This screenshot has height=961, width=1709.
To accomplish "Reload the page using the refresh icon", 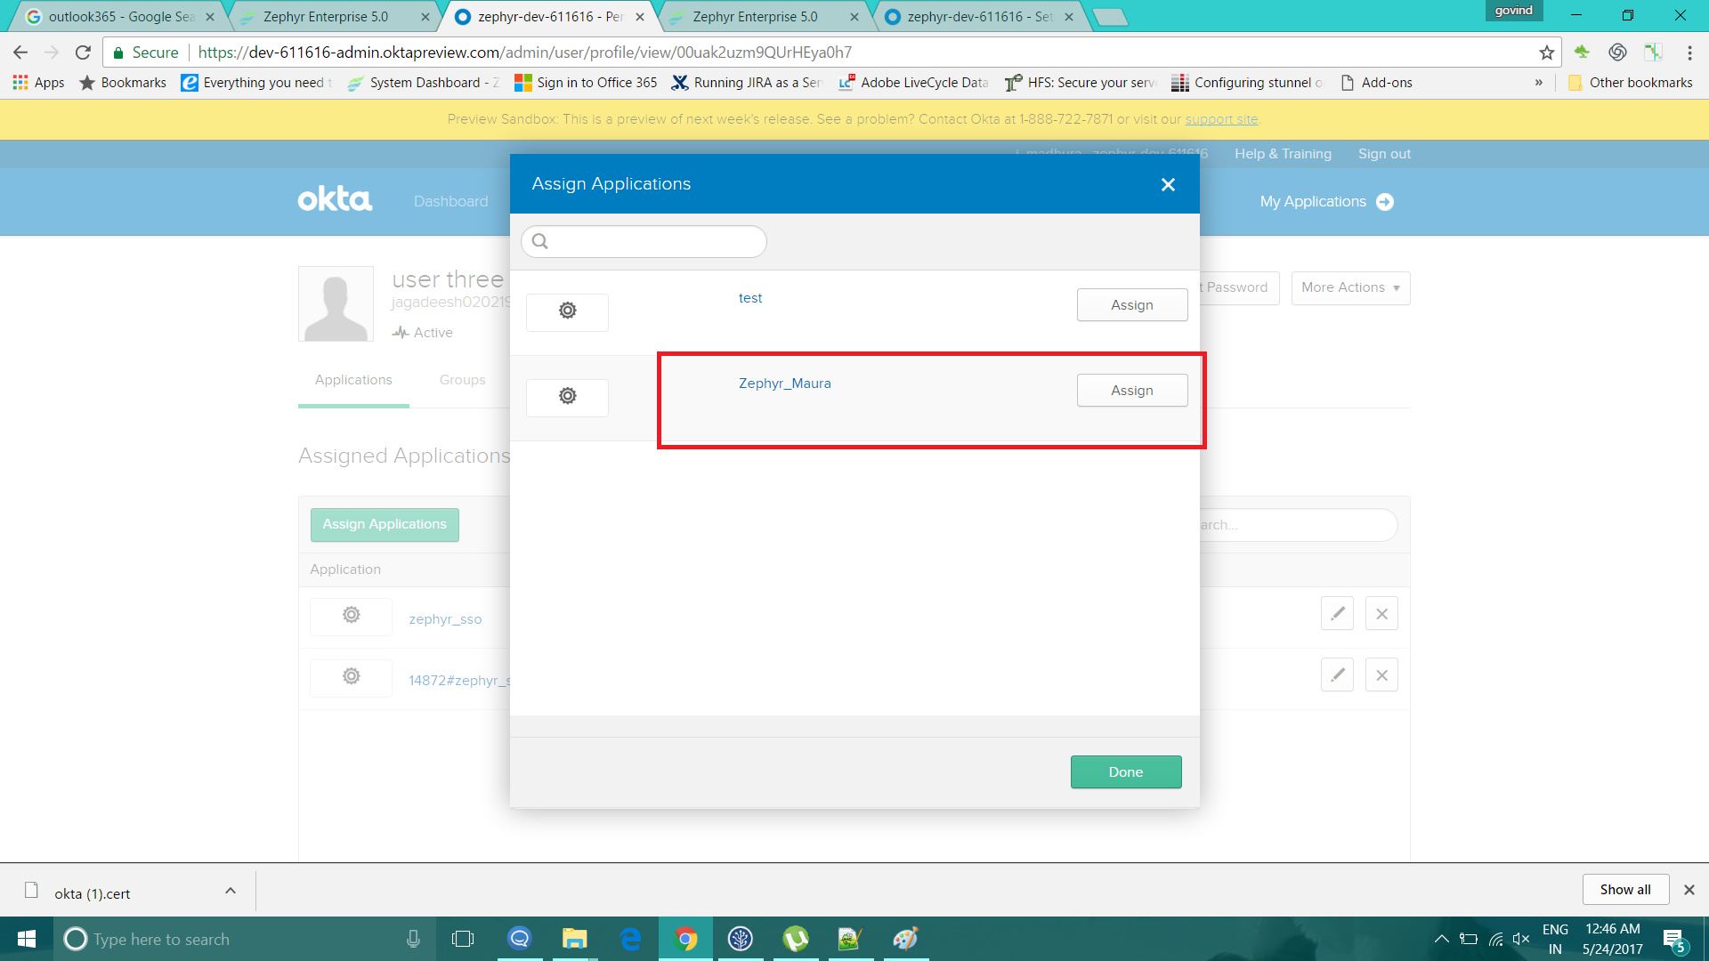I will [x=83, y=52].
